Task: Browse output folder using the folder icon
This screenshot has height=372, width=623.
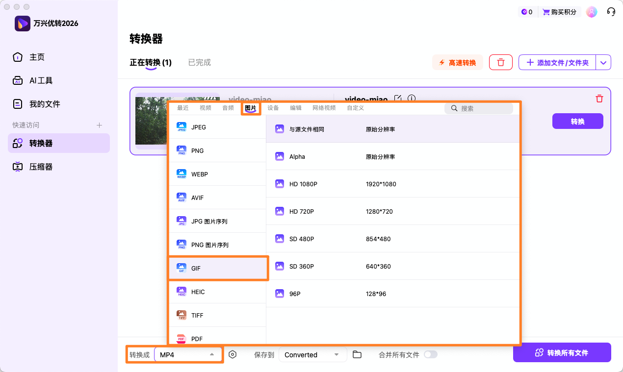Action: [357, 354]
